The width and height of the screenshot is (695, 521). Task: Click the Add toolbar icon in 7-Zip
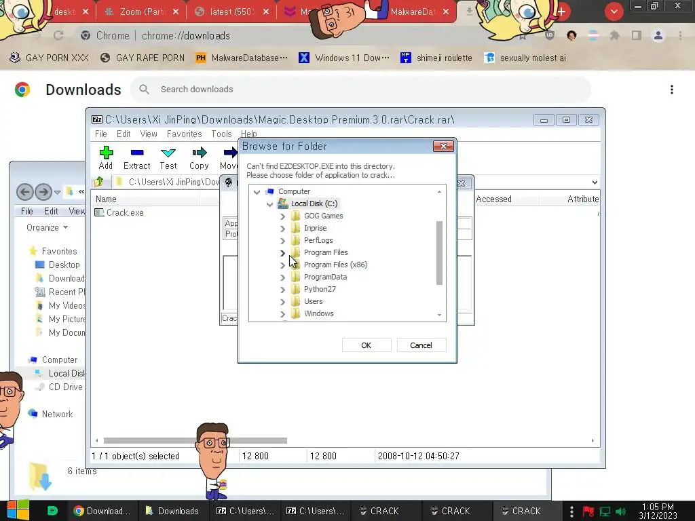(106, 157)
